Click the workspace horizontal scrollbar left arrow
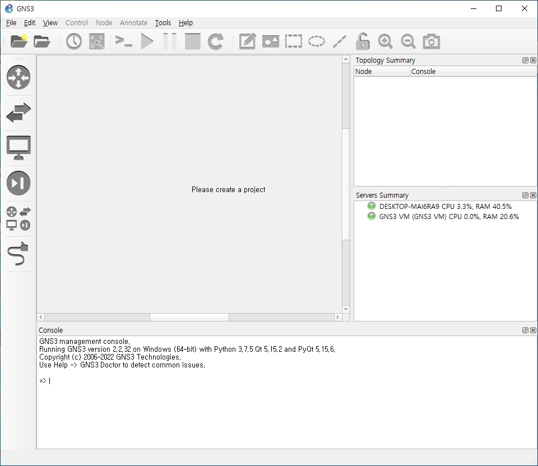The image size is (538, 466). (40, 317)
